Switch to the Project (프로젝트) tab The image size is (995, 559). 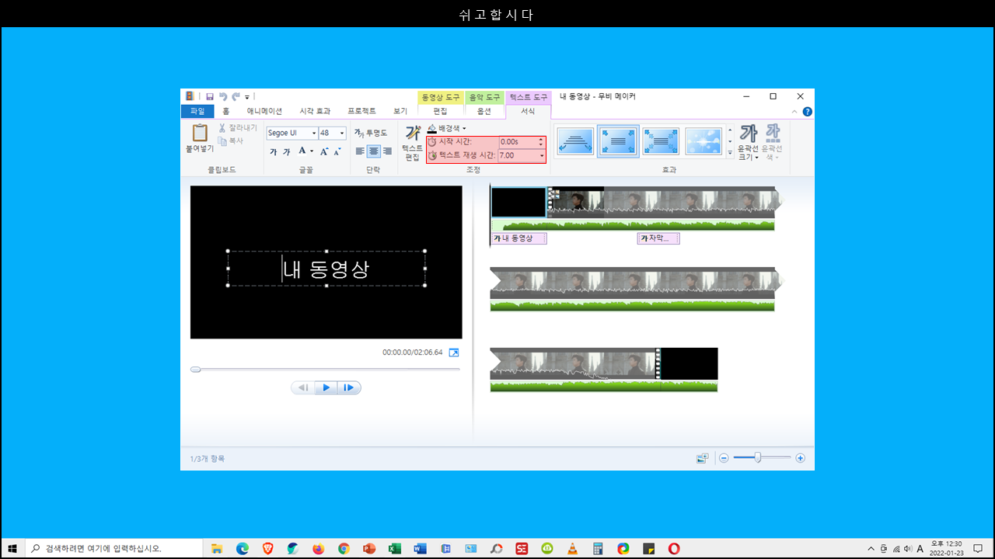[x=361, y=112]
